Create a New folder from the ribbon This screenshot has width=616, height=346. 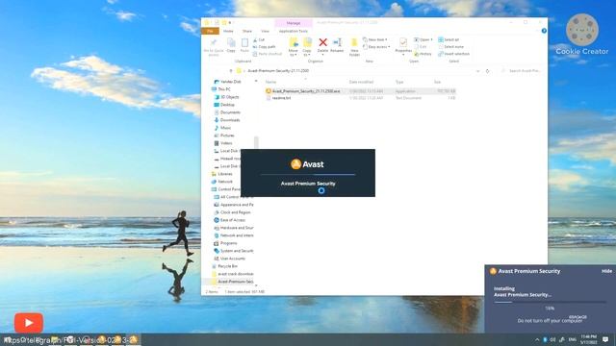[x=354, y=47]
